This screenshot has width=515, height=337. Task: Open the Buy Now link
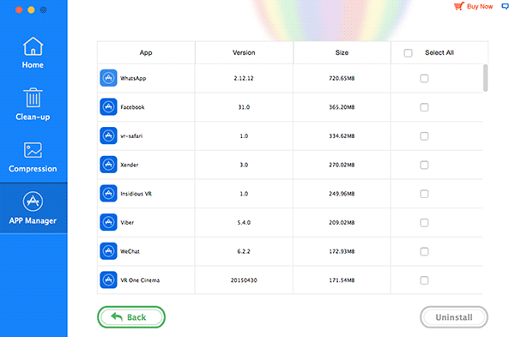tap(480, 7)
